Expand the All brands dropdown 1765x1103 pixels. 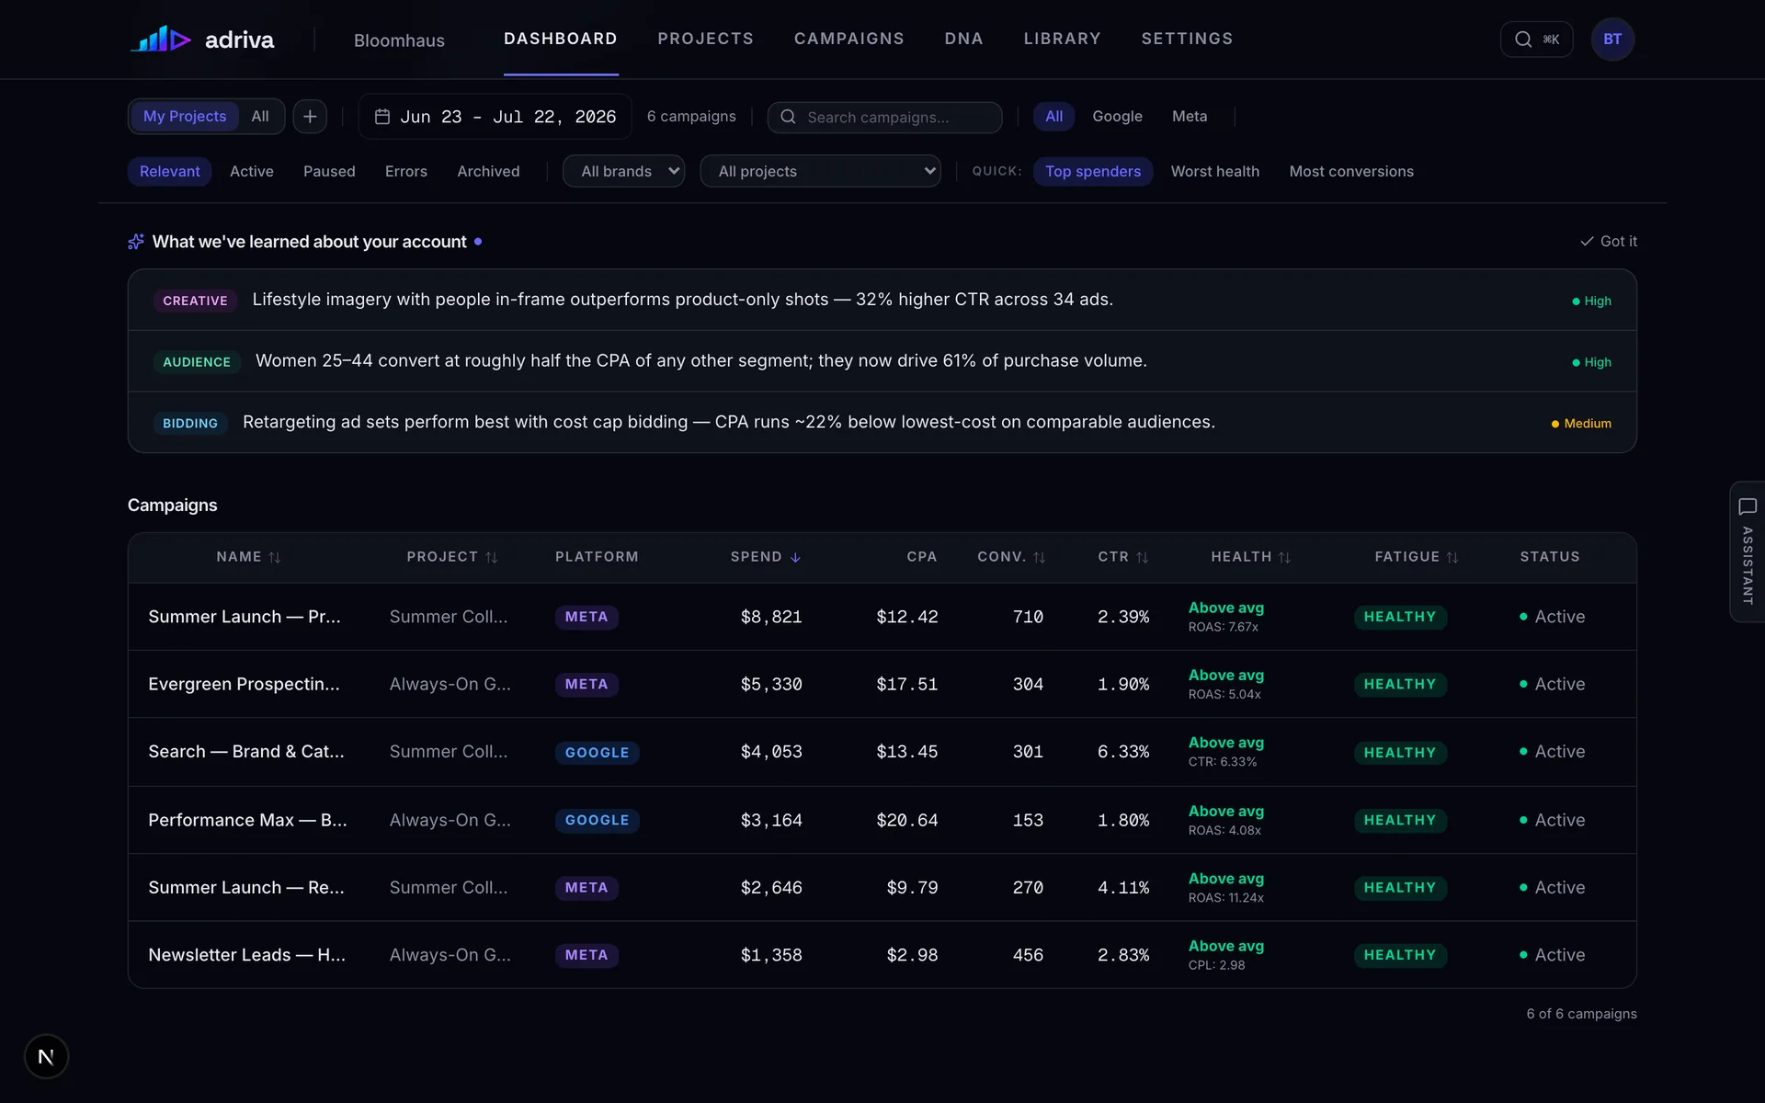click(624, 172)
